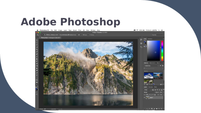The width and height of the screenshot is (201, 113).
Task: Select the Horizontal Type tool
Action: coord(37,75)
